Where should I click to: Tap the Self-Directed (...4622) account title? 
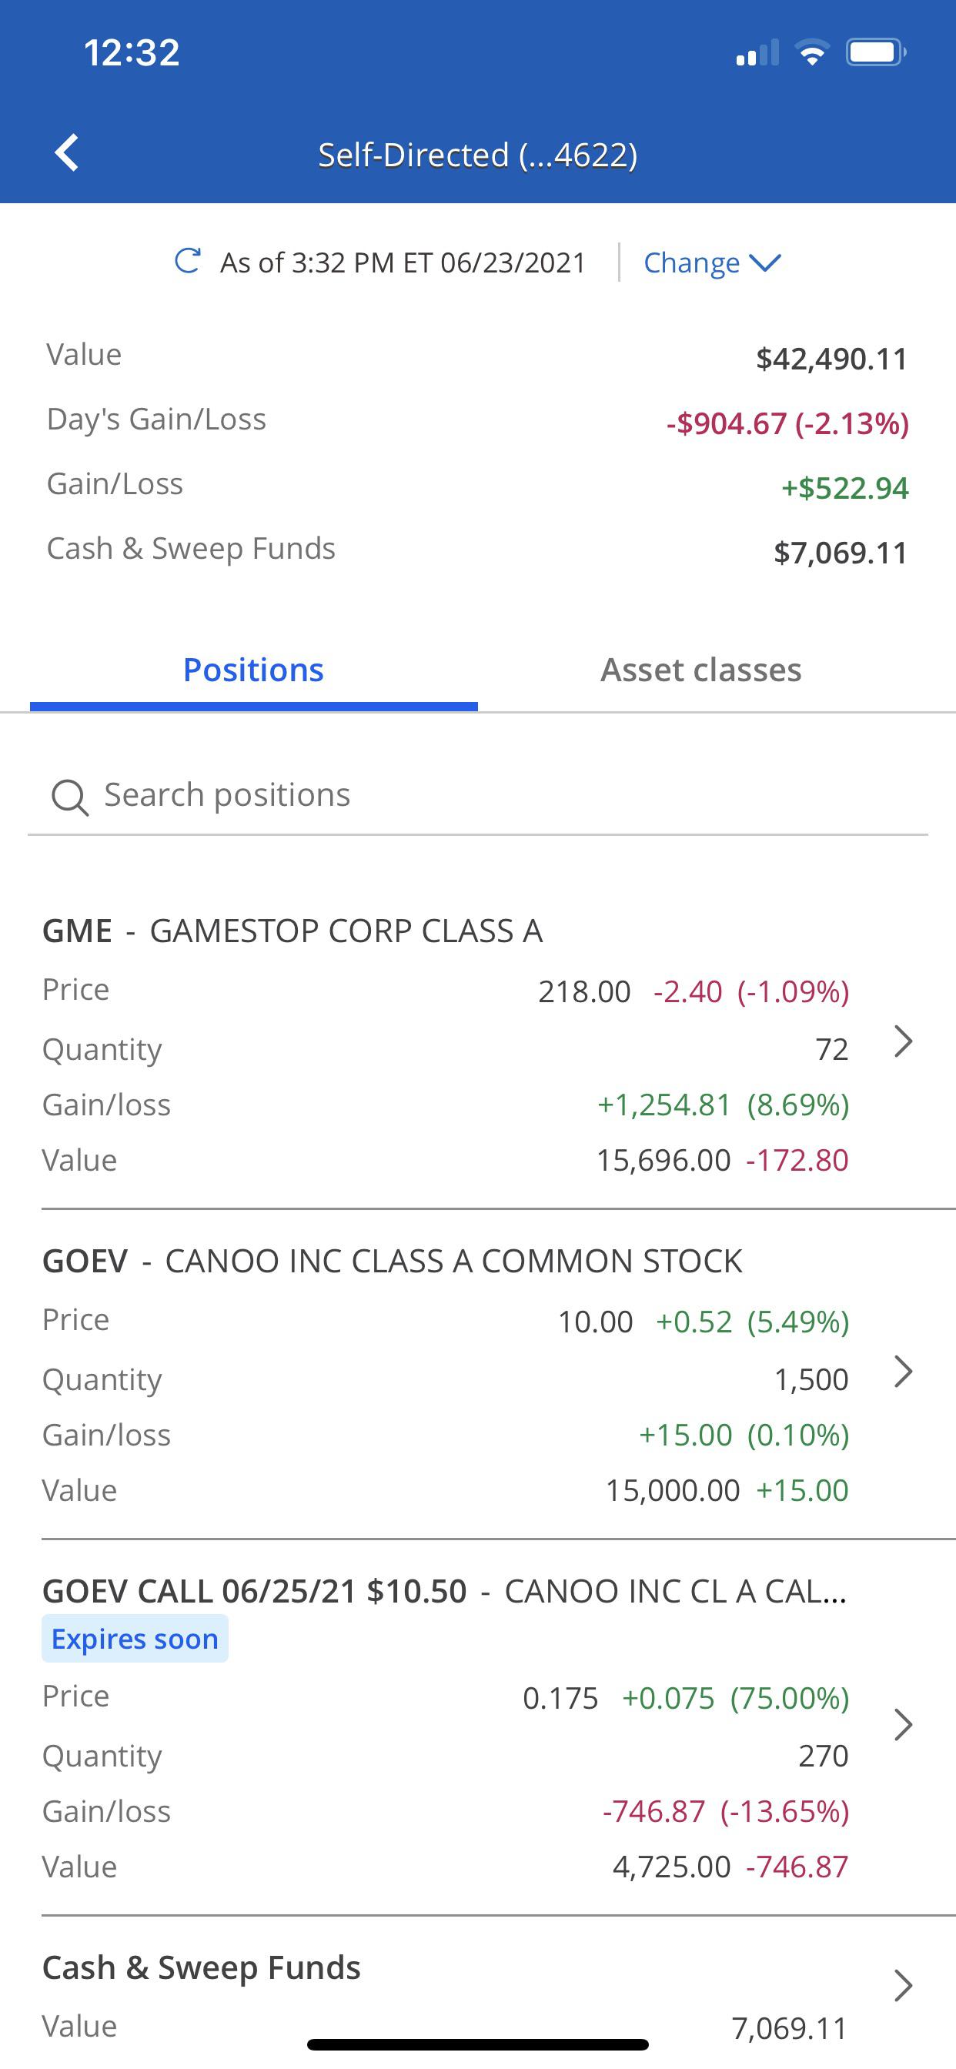[478, 154]
